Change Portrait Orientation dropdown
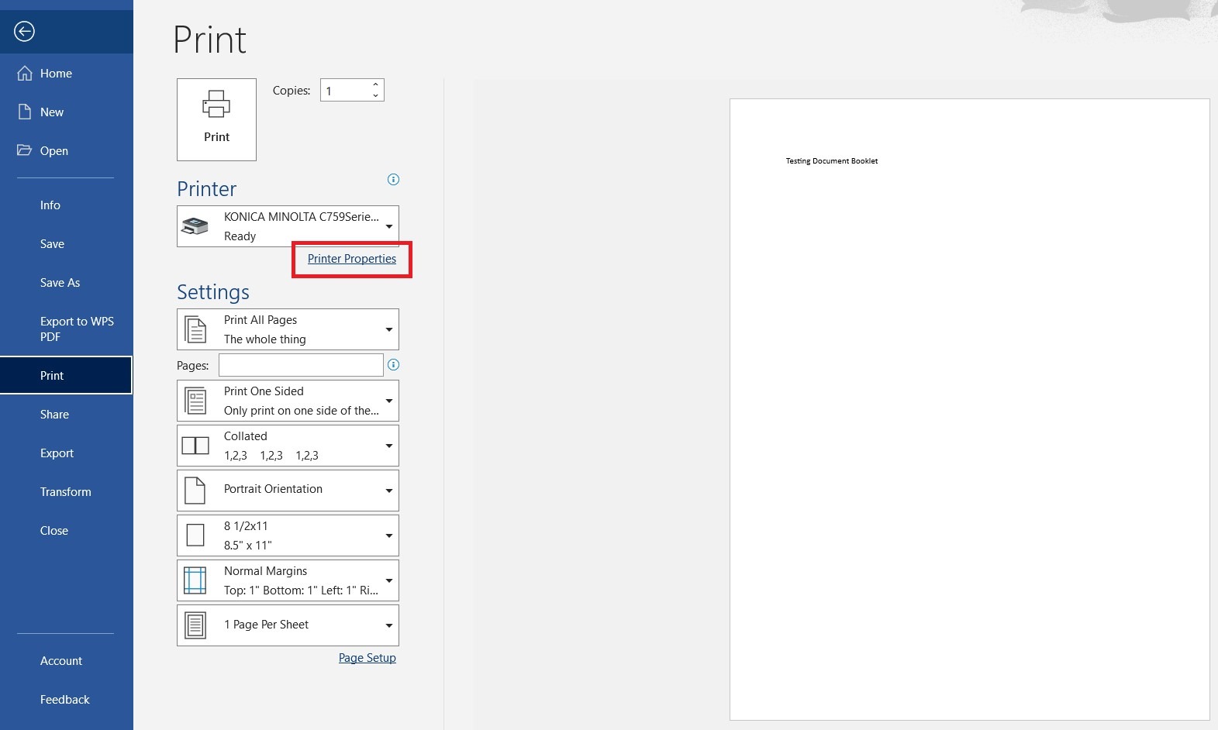Screen dimensions: 1218x730 coord(288,491)
